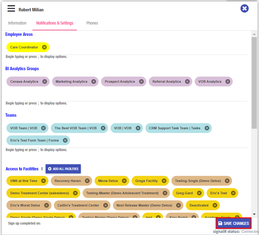This screenshot has height=235, width=259.
Task: Close the employee dialog with the X icon
Action: (244, 9)
